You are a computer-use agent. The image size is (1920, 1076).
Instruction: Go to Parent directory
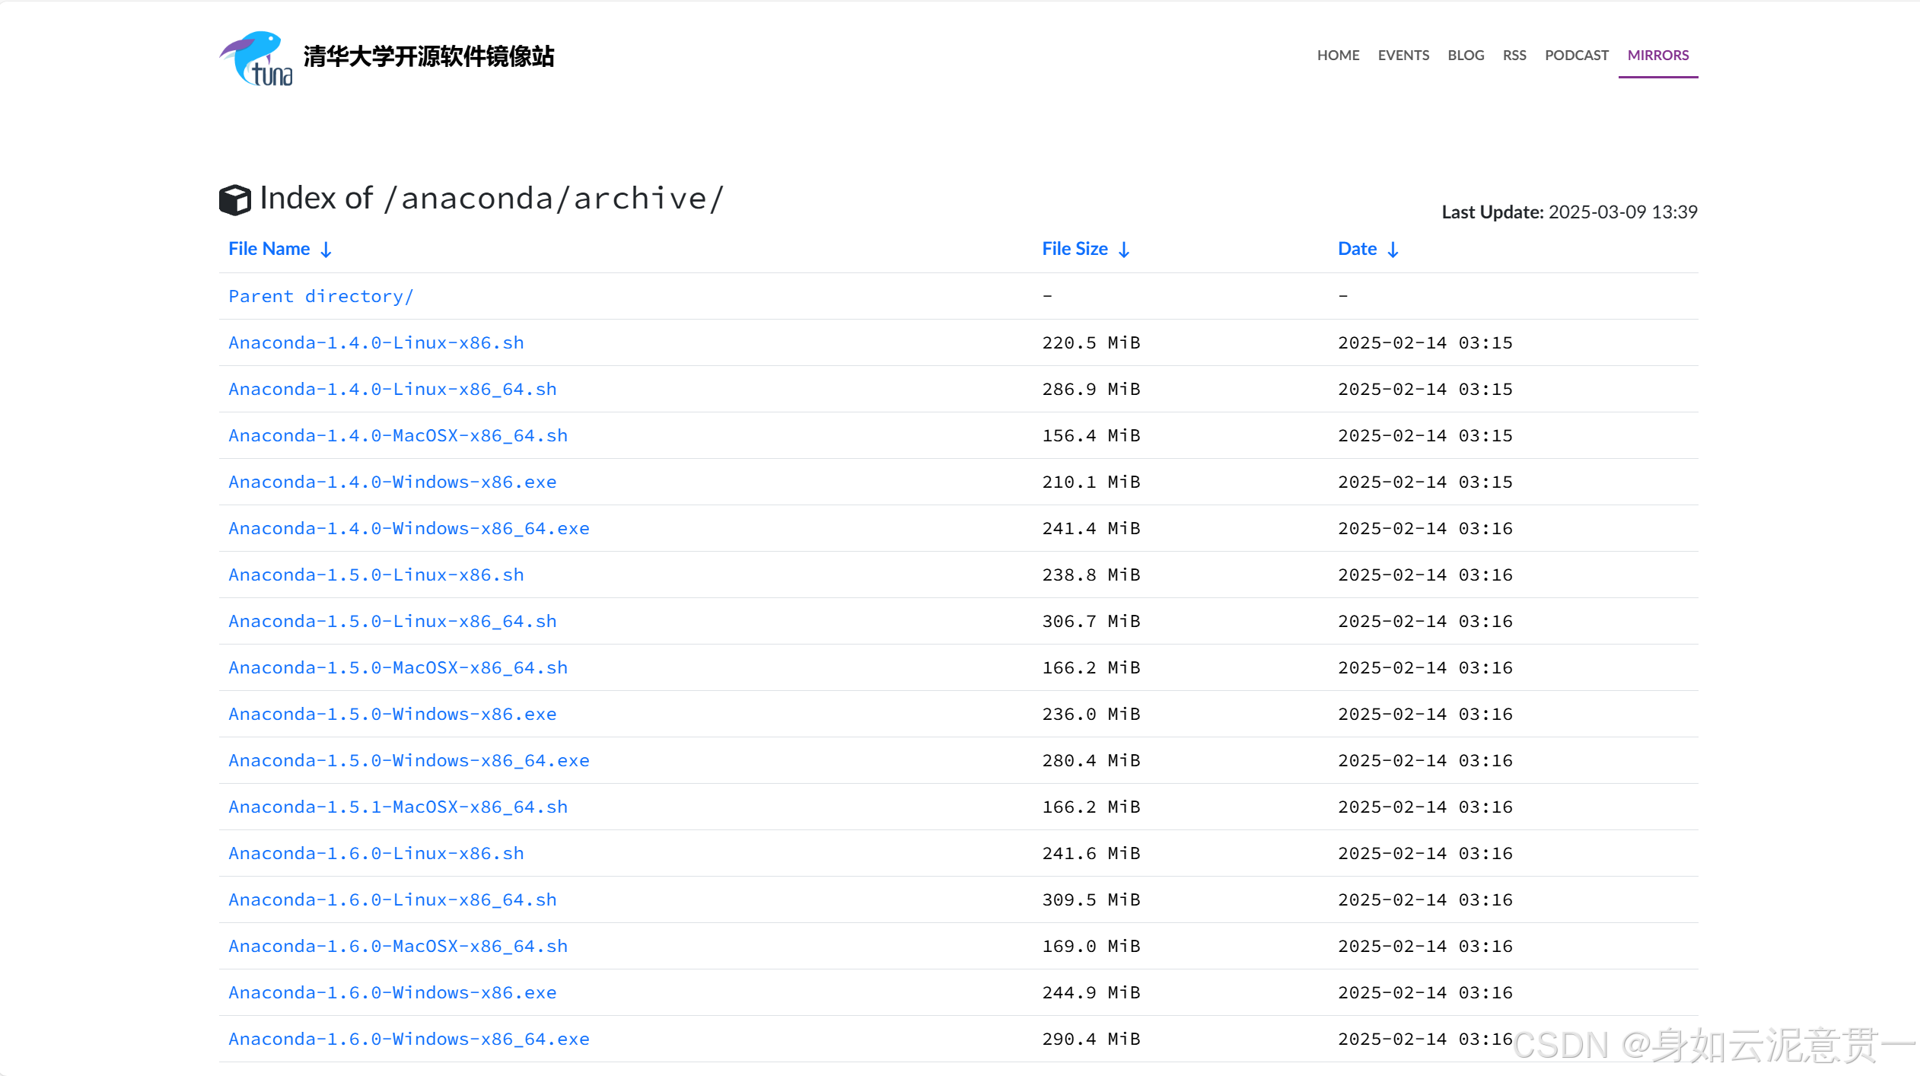320,297
